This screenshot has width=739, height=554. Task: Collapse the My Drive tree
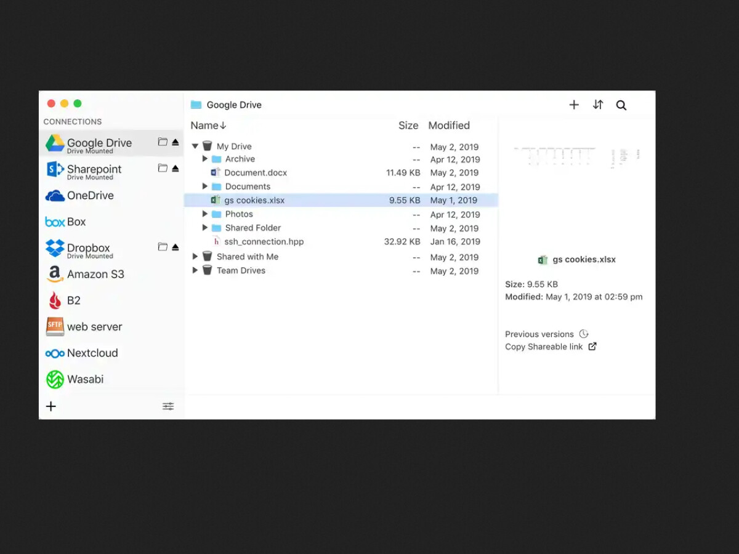pos(195,146)
